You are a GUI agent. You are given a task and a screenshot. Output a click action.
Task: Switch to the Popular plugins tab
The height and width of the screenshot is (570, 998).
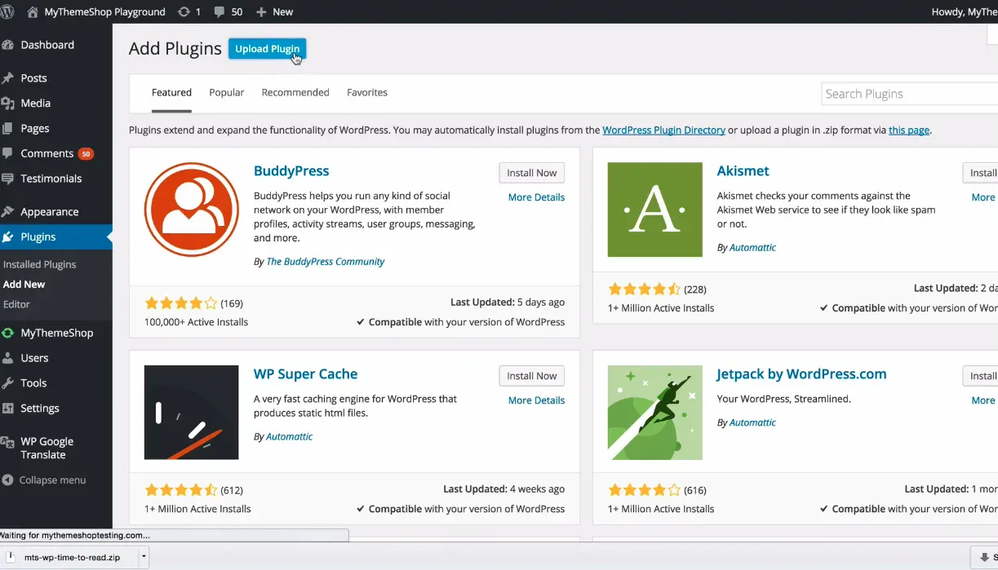click(226, 93)
